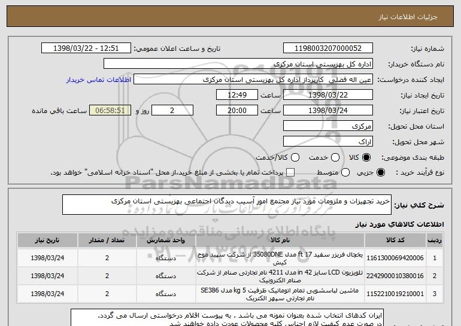Click the creation date field 1398/03/22
The width and height of the screenshot is (461, 326).
pos(328,95)
